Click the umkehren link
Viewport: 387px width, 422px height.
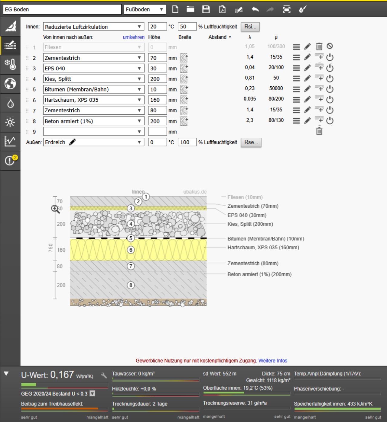pyautogui.click(x=133, y=37)
